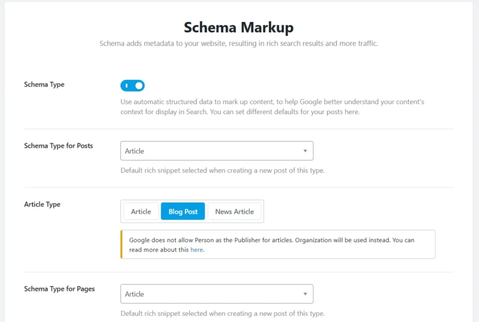
Task: Expand the Pages schema dropdown arrow
Action: 305,293
